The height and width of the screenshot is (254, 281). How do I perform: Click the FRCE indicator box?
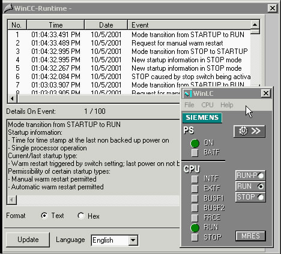tap(195, 217)
